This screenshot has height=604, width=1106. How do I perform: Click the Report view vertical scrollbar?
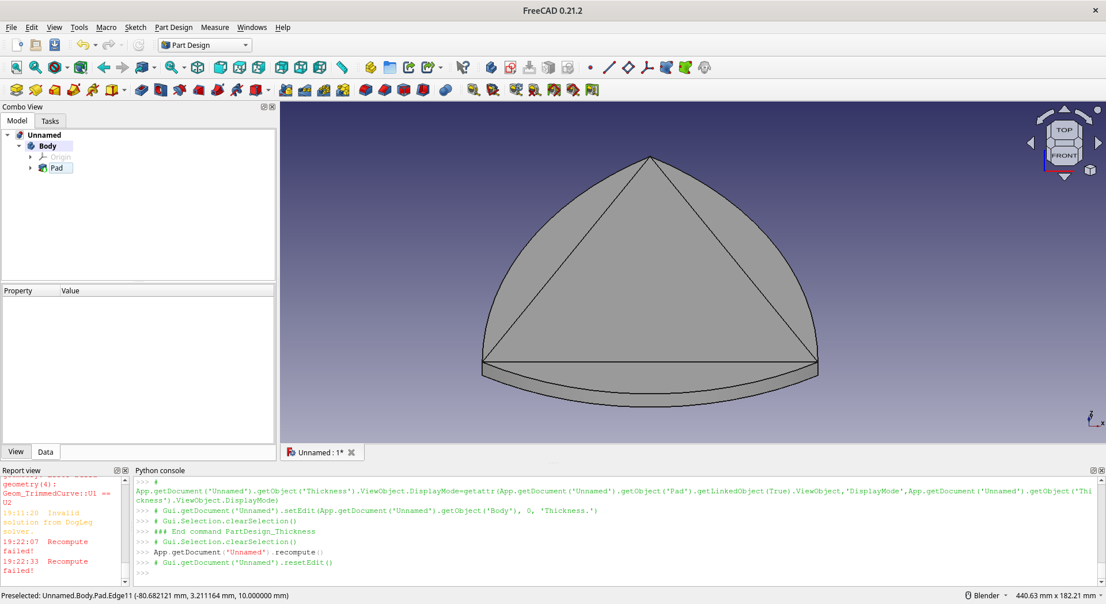pos(125,531)
